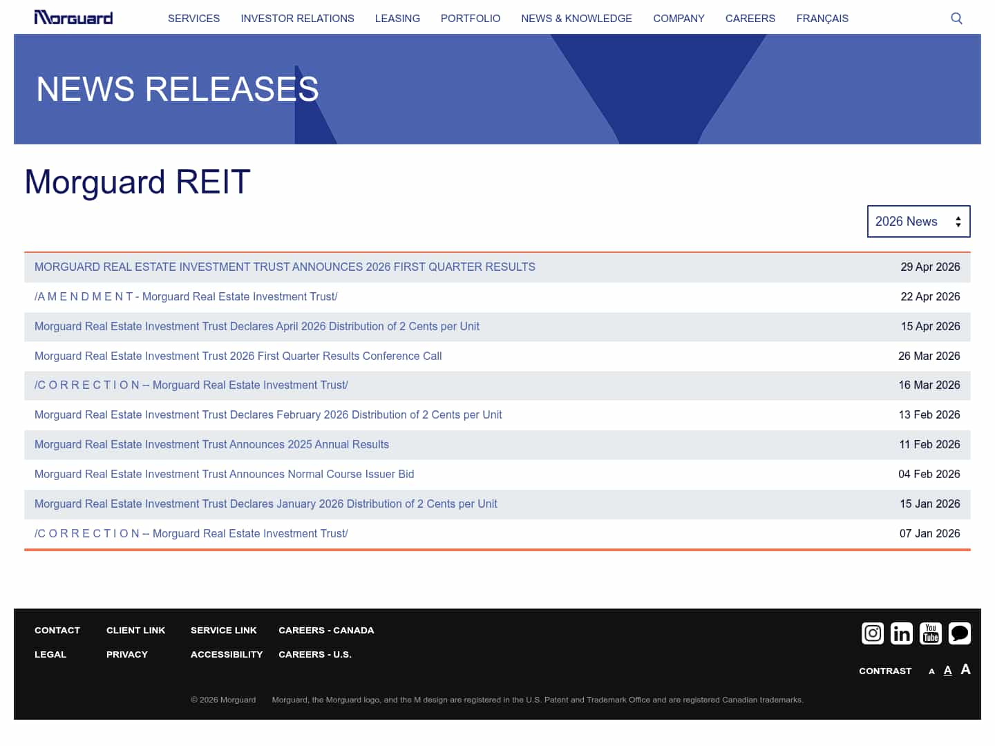Open CAREERS - U.S. footer link
995x746 pixels.
[x=315, y=655]
